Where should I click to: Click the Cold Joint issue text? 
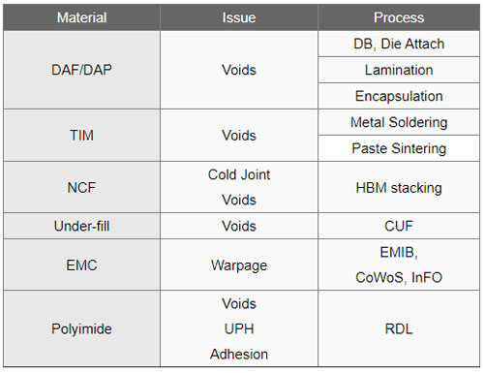(239, 174)
